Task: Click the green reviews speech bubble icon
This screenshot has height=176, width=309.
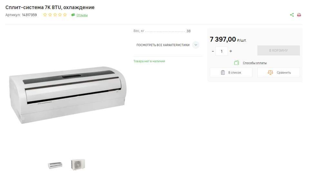Action: tap(73, 15)
